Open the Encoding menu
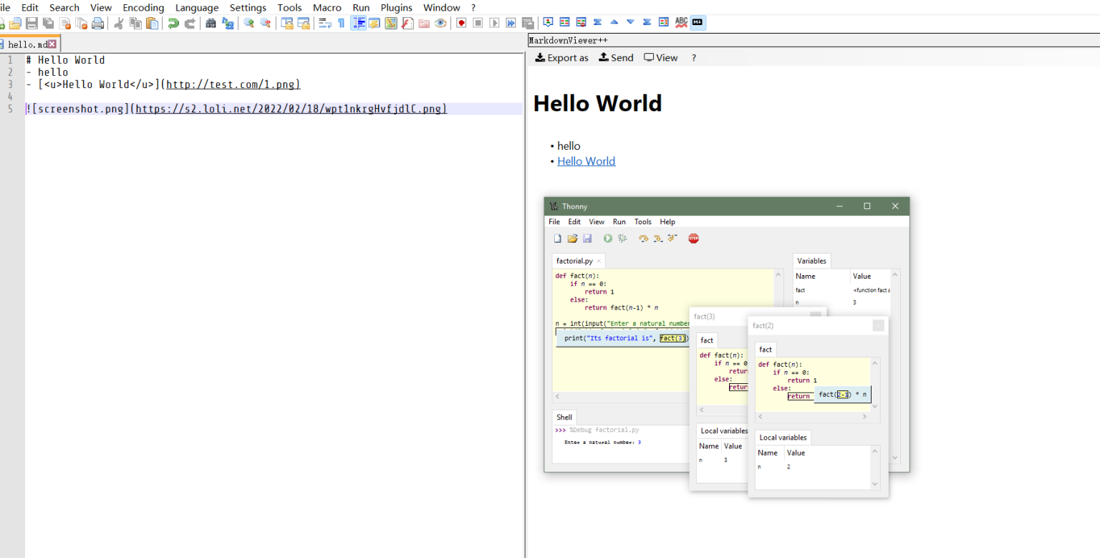Screen dimensions: 1100x558 pos(143,7)
